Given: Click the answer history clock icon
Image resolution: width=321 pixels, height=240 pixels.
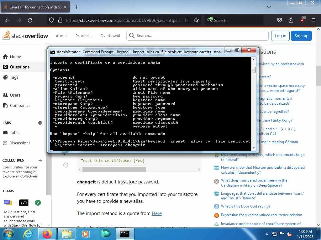Looking at the screenshot, I should [x=66, y=165].
